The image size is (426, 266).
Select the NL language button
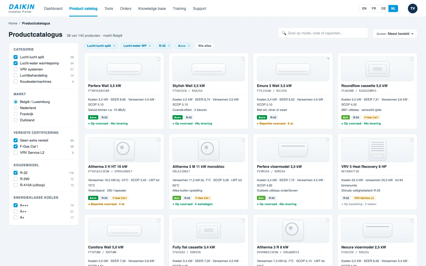click(393, 9)
